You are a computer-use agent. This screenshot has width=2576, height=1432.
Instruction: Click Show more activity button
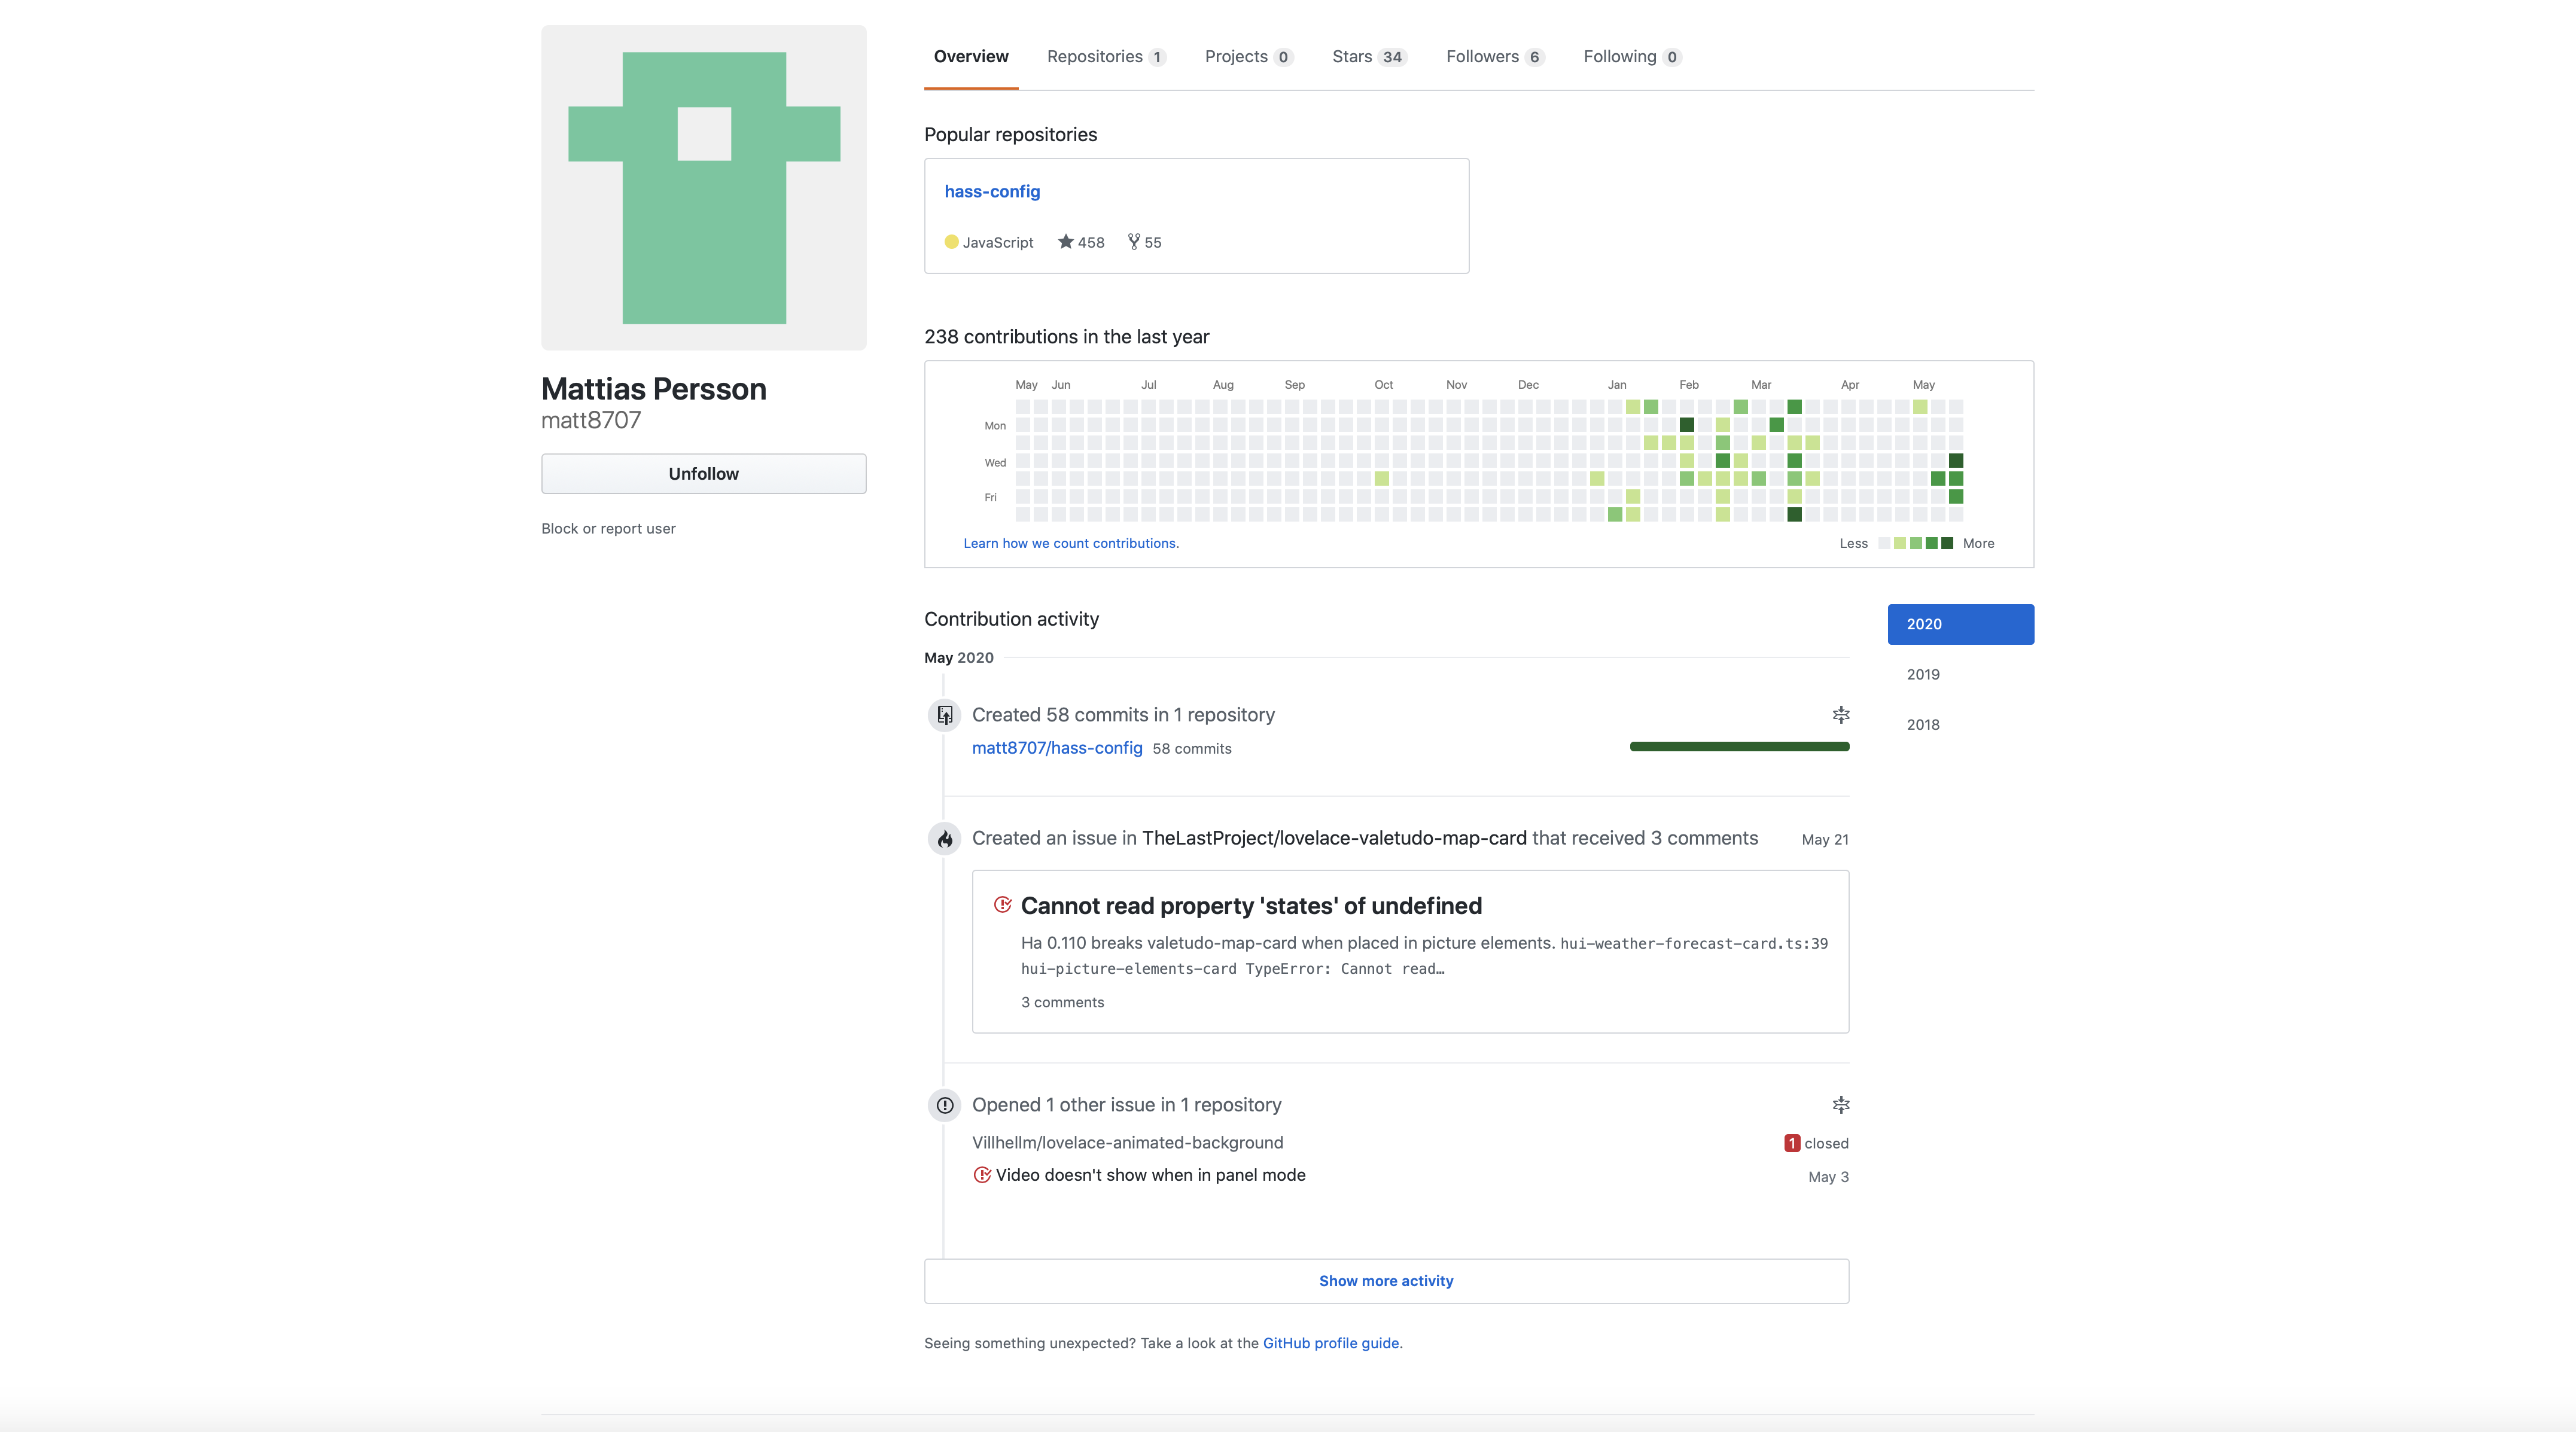point(1385,1281)
